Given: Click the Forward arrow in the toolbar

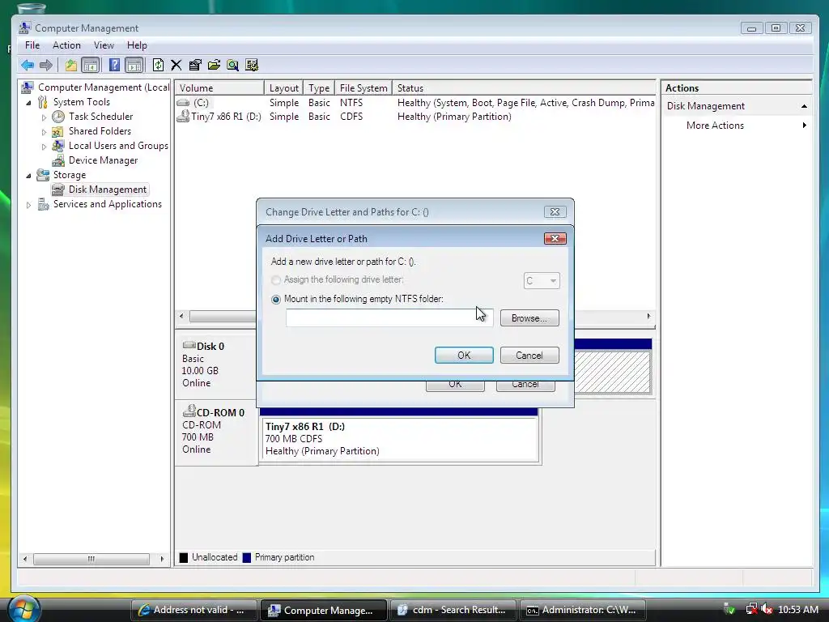Looking at the screenshot, I should coord(46,65).
